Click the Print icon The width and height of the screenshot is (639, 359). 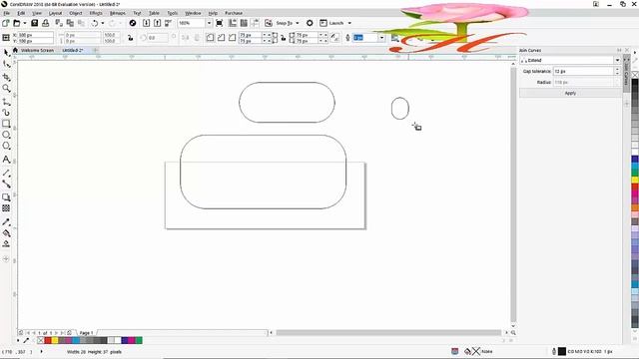[x=45, y=23]
